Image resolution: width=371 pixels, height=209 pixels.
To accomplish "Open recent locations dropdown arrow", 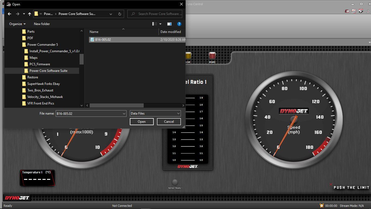I will pyautogui.click(x=24, y=14).
